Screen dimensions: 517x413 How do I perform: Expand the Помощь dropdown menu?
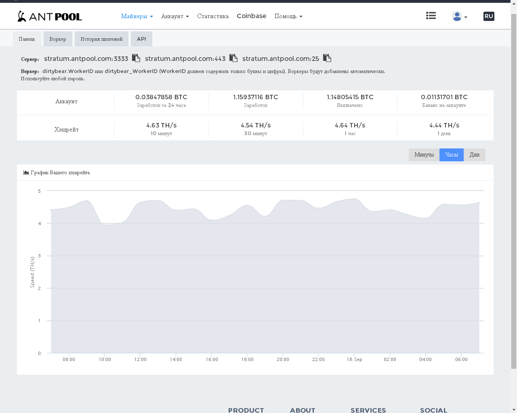pyautogui.click(x=288, y=16)
